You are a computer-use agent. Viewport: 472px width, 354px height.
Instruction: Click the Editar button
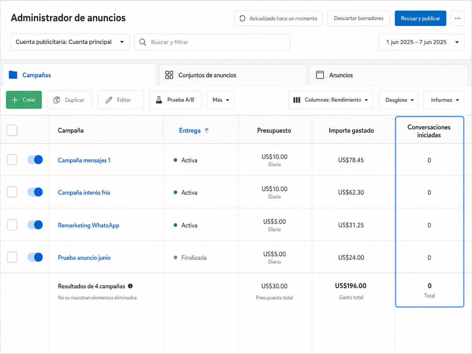pos(121,100)
